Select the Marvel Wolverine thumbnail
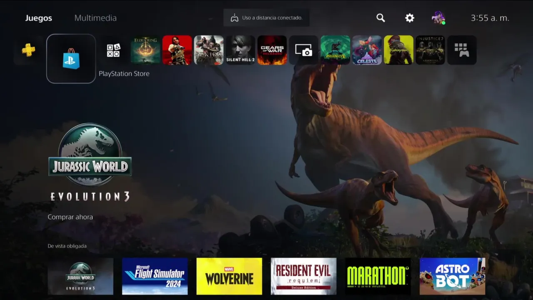 (x=229, y=276)
